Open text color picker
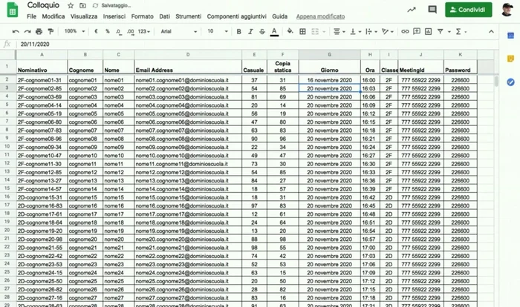Viewport: 520px width, 307px height. 274,32
